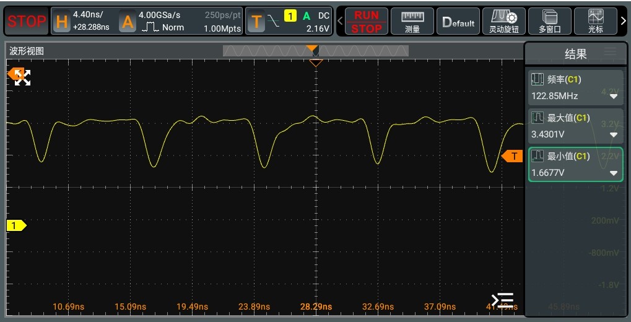Viewport: 631px width, 322px height.
Task: Open the trigger T settings
Action: click(x=256, y=22)
